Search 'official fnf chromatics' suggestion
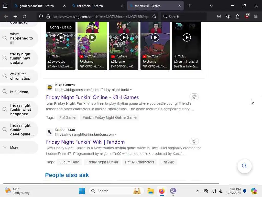Screen dimensions: 262x197 (x=19, y=76)
